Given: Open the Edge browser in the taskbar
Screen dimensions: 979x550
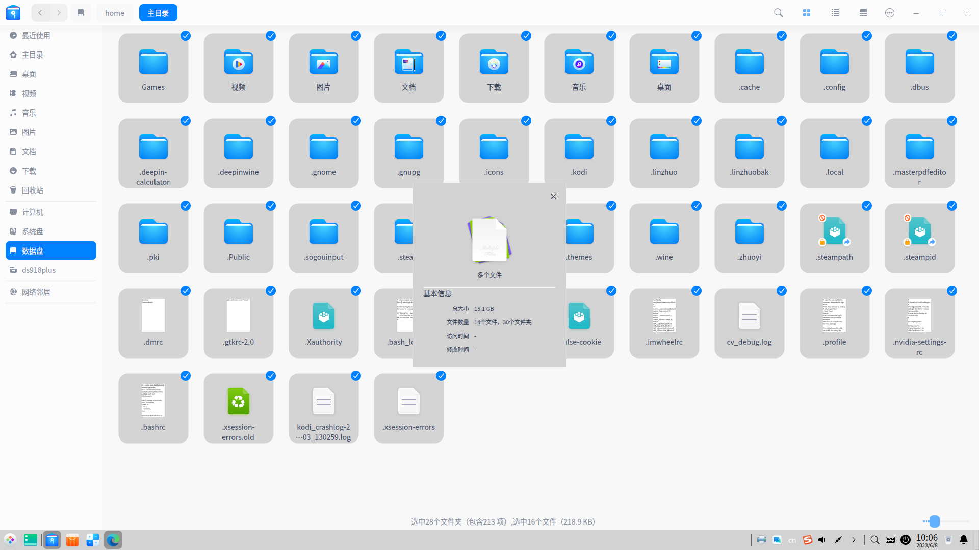Looking at the screenshot, I should pos(113,540).
